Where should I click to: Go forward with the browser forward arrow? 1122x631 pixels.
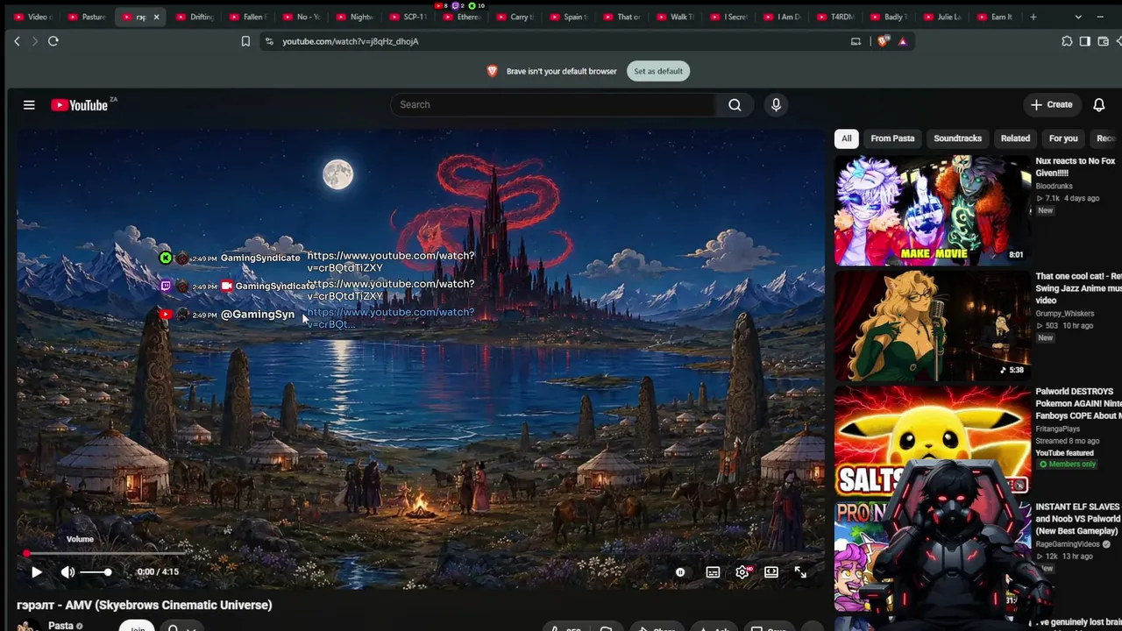(35, 41)
